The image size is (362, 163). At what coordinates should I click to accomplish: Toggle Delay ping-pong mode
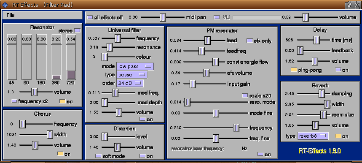(294, 70)
